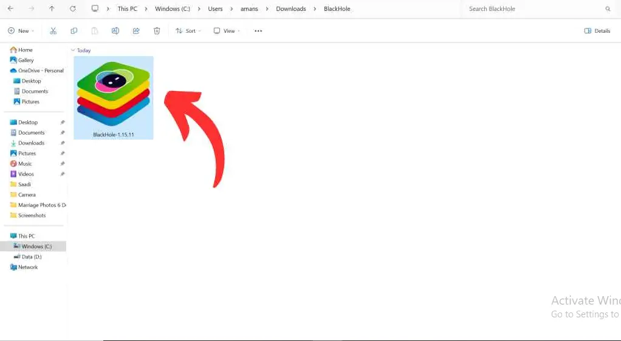Image resolution: width=621 pixels, height=341 pixels.
Task: Select the BlackHole-1.15.11 file thumbnail
Action: 114,97
